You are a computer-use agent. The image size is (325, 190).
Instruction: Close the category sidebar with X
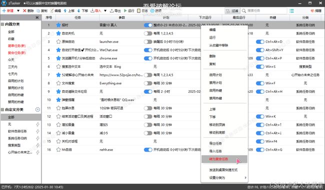click(x=37, y=17)
